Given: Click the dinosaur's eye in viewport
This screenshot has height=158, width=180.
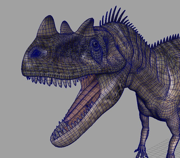Looking at the screenshot, I should [x=96, y=44].
